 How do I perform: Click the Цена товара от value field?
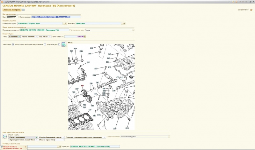[x=74, y=36]
